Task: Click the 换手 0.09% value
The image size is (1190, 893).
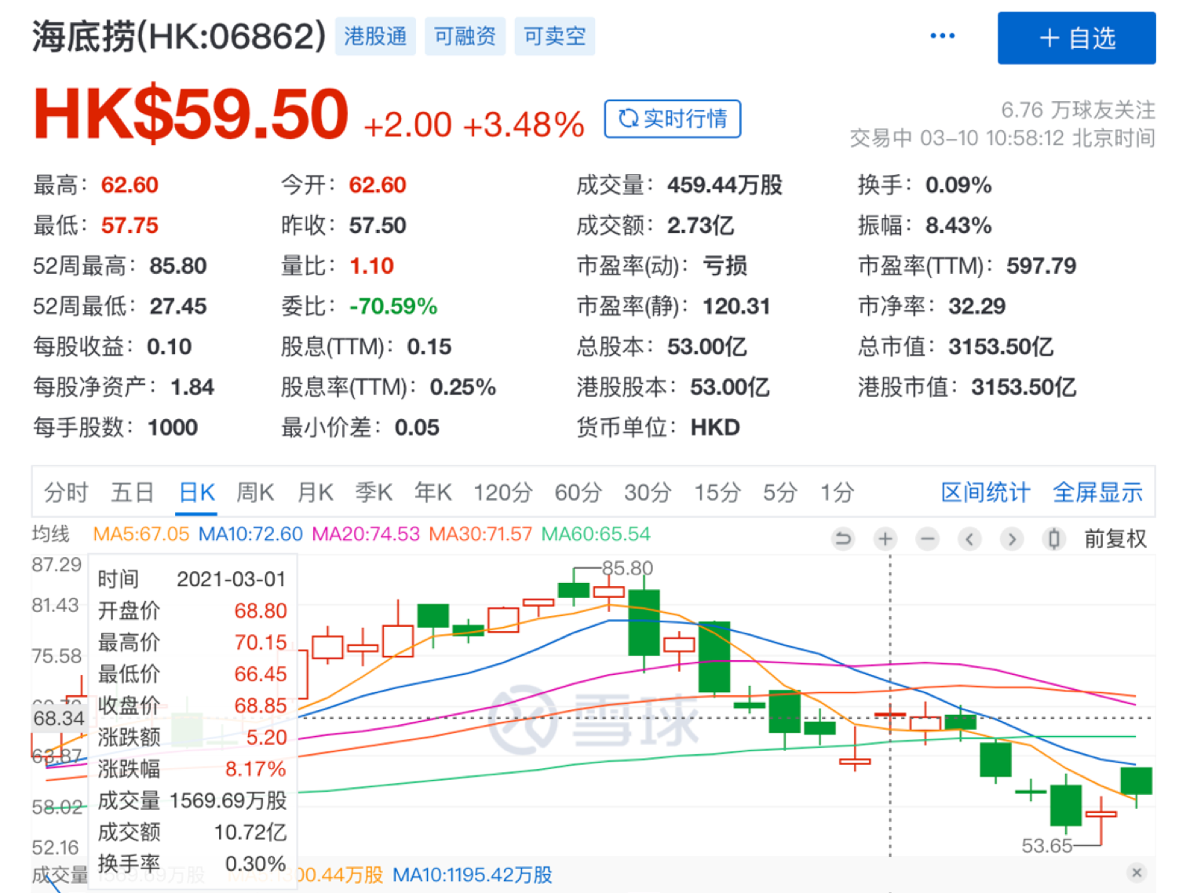Action: (958, 185)
